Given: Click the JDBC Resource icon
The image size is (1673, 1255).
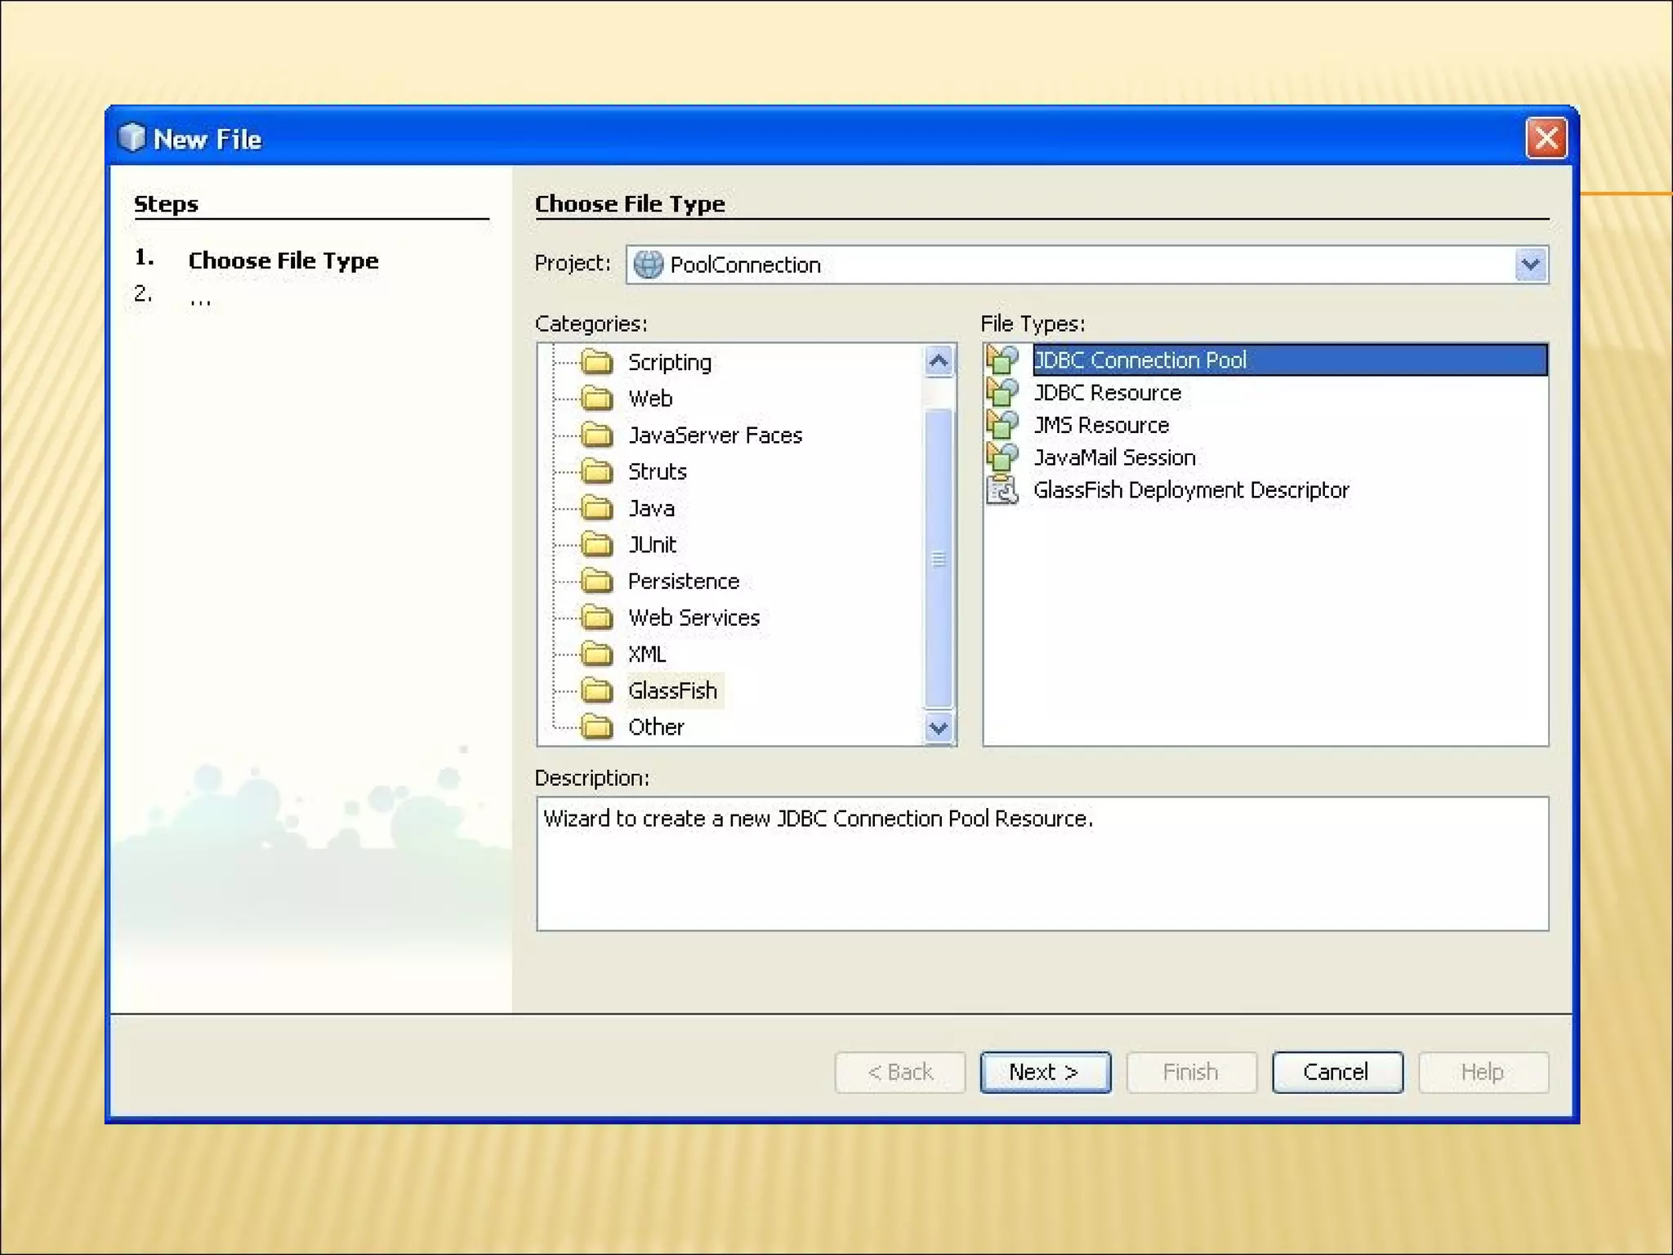Looking at the screenshot, I should pyautogui.click(x=1002, y=392).
